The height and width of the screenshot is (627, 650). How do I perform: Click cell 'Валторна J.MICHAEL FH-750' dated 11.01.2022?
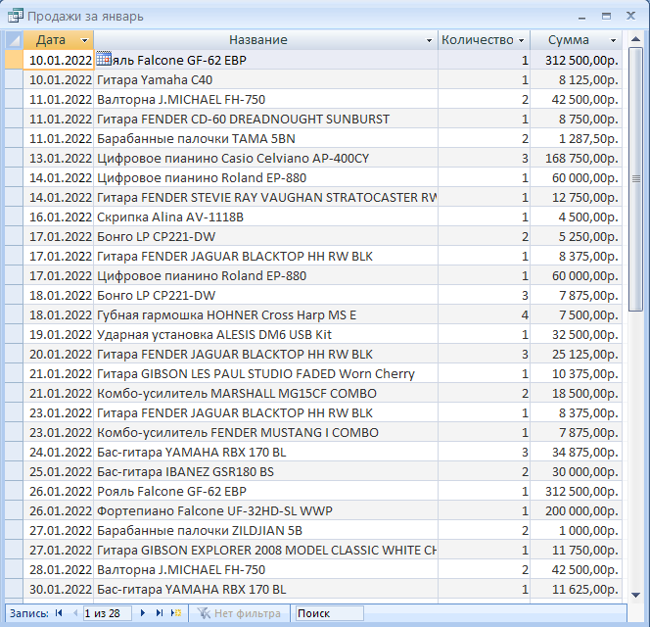(265, 100)
